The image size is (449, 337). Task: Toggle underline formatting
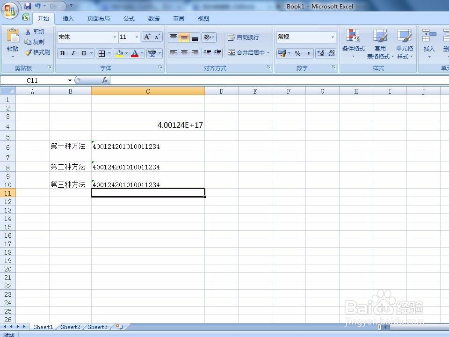tap(84, 53)
